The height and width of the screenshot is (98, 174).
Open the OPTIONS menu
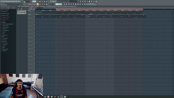point(14,1)
